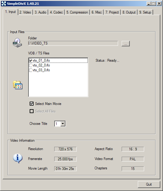Click the SimpleDivX title bar app icon
This screenshot has width=163, height=191.
click(x=4, y=4)
